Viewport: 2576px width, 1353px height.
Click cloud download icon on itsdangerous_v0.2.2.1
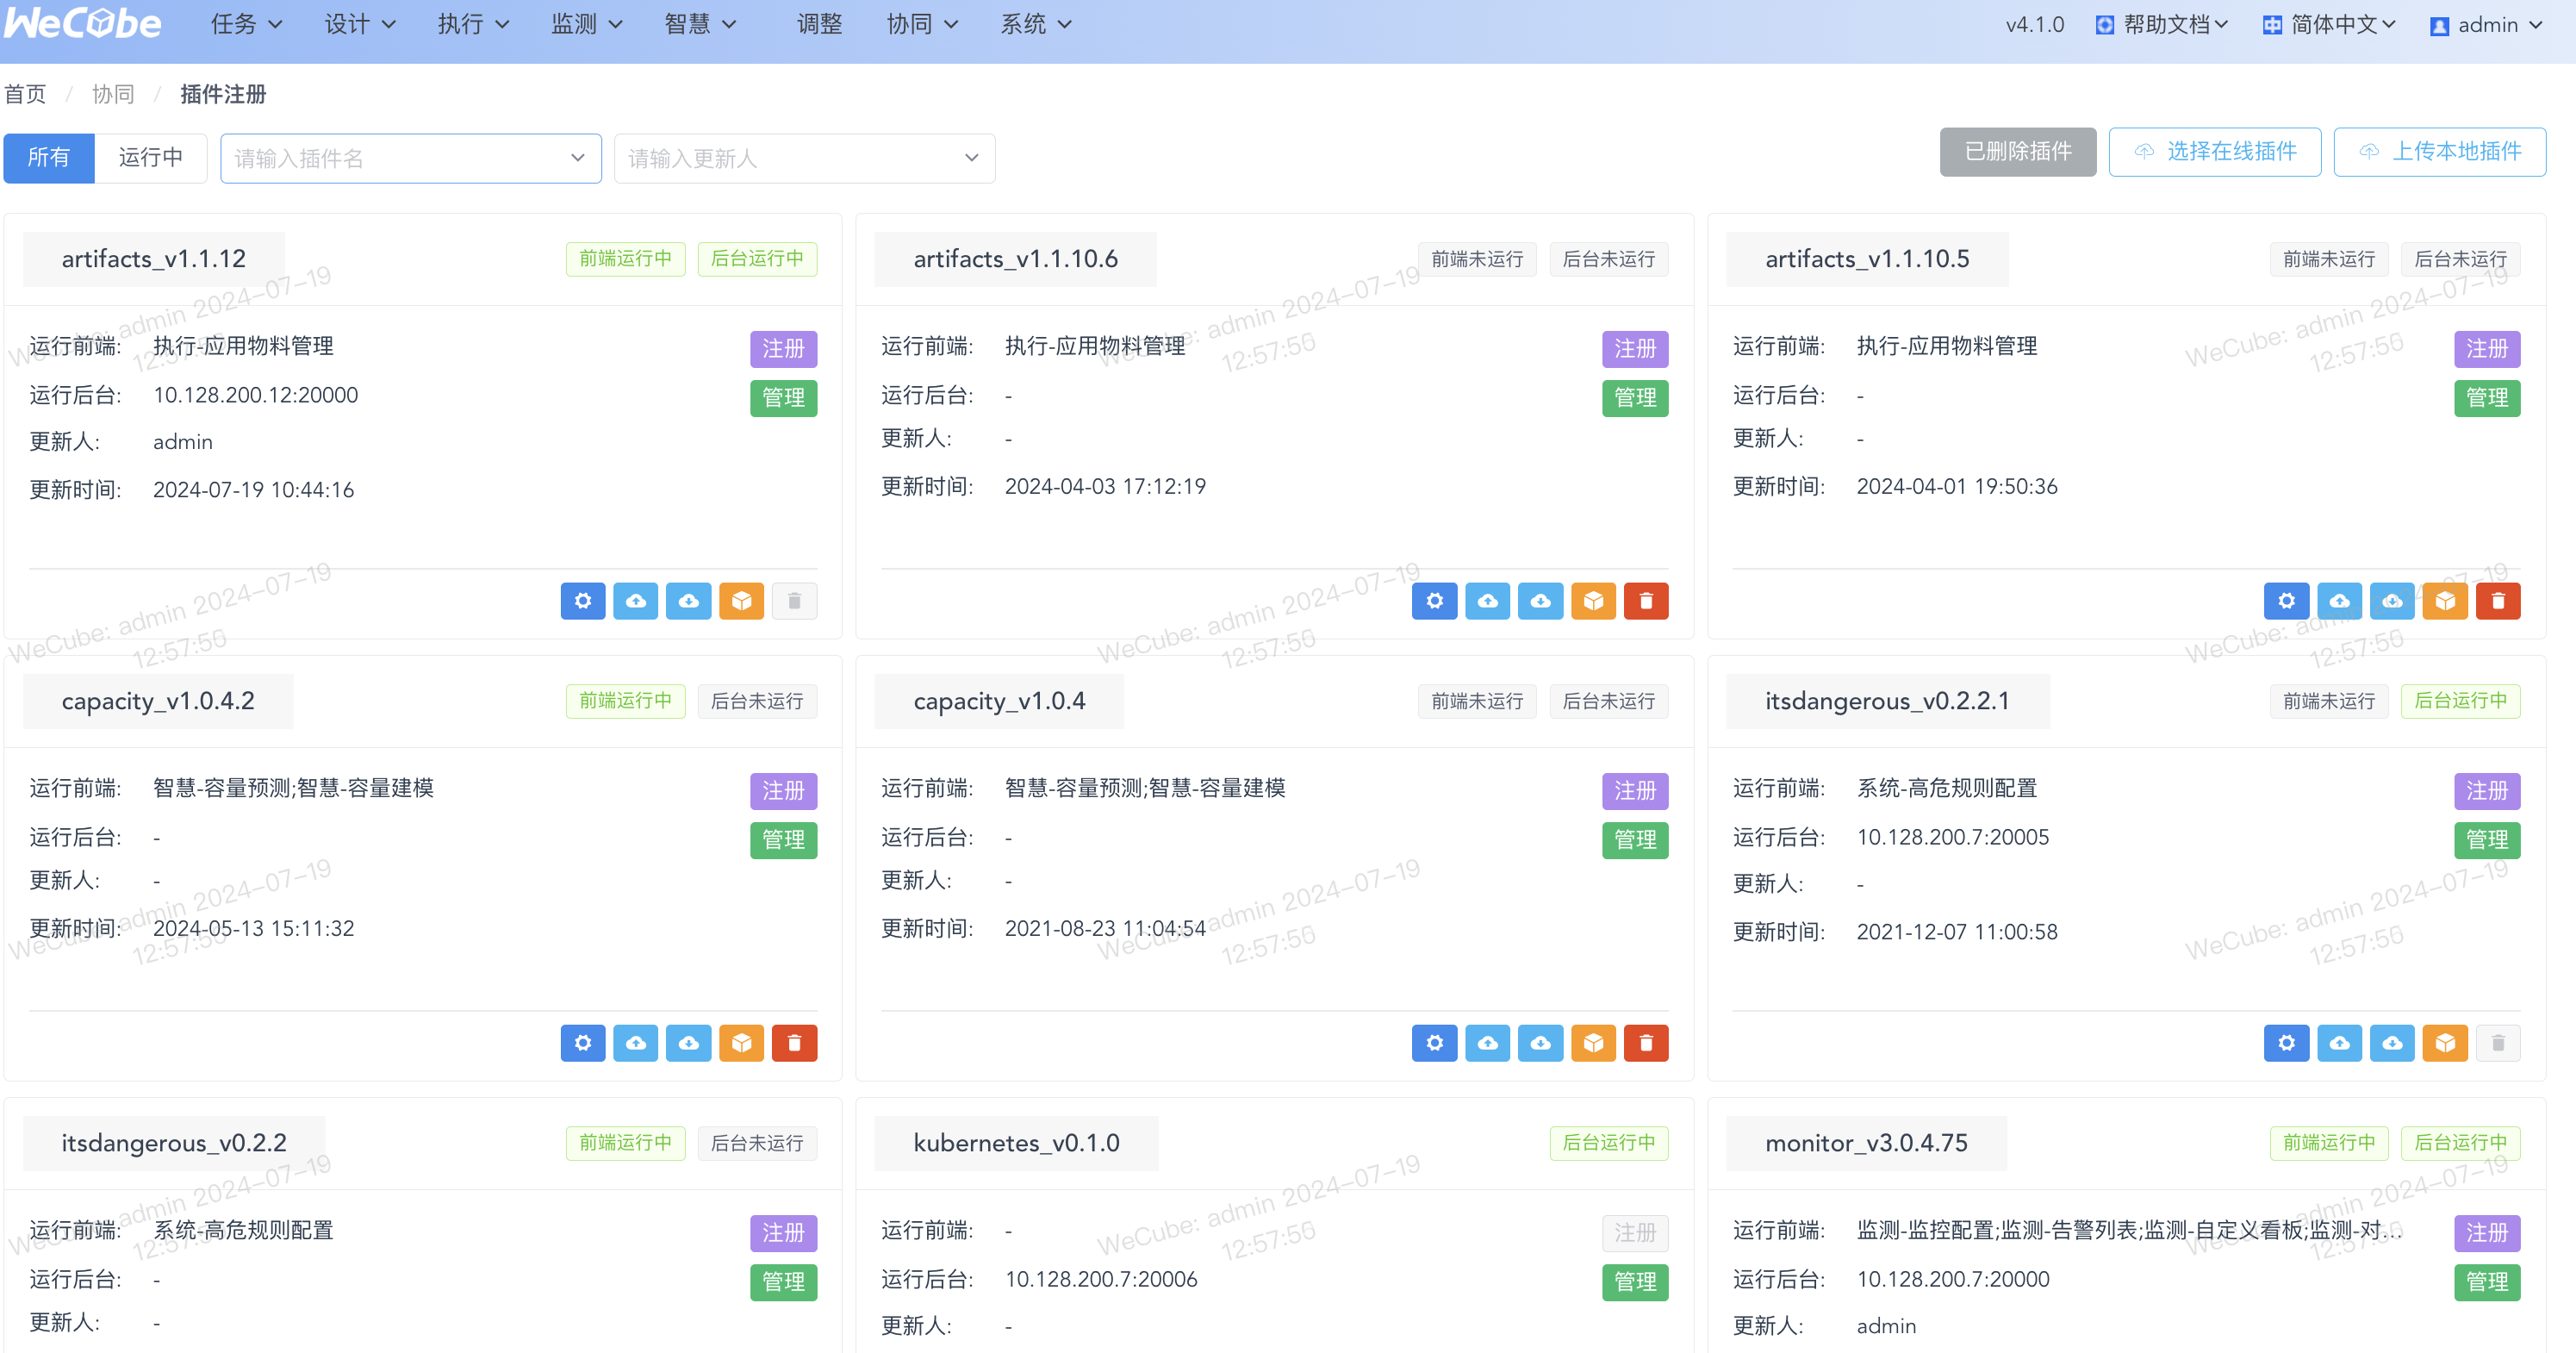tap(2393, 1043)
